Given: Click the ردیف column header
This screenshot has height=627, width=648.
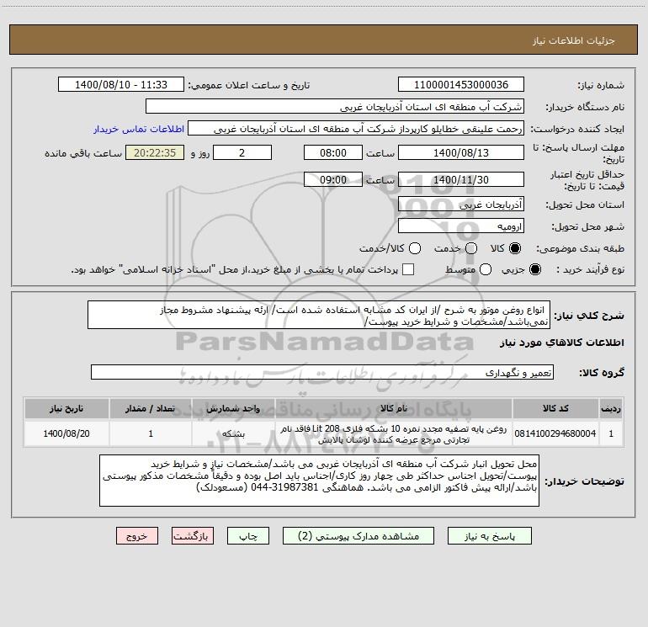Looking at the screenshot, I should pos(611,408).
